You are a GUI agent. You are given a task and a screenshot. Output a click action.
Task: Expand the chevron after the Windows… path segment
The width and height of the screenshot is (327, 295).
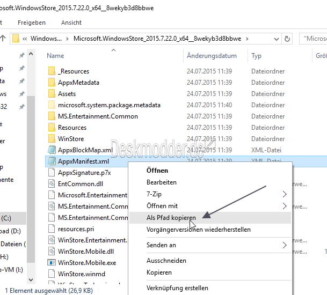[67, 39]
